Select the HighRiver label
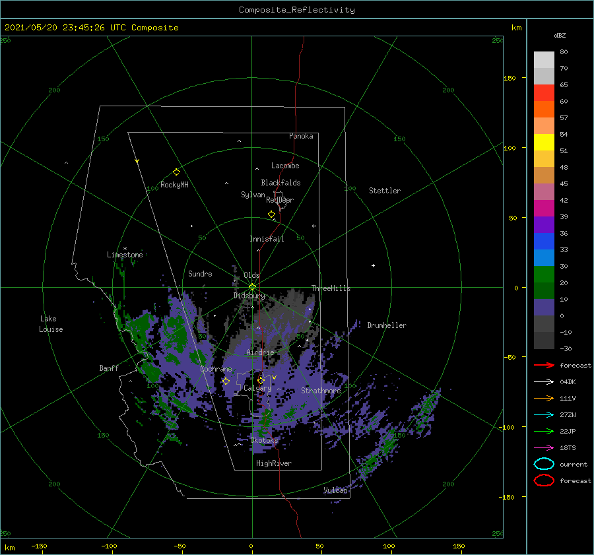 click(x=274, y=463)
